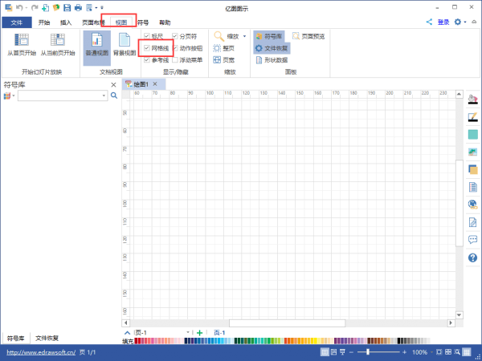
Task: Open the www.edrawsoft.cn link
Action: pos(41,352)
